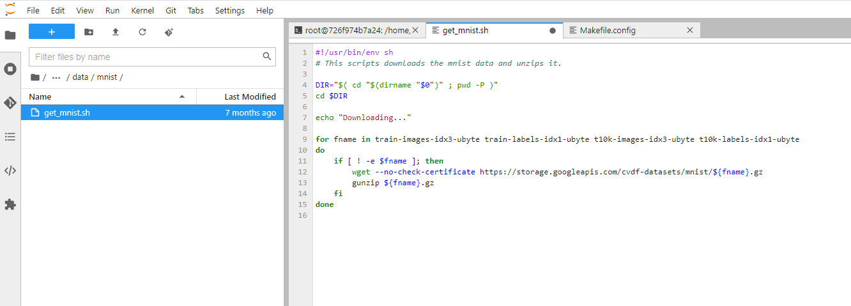Click the Git clone repository icon

[169, 31]
